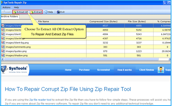The width and height of the screenshot is (172, 106).
Task: Click compressed size cell 4387
Action: [105, 39]
